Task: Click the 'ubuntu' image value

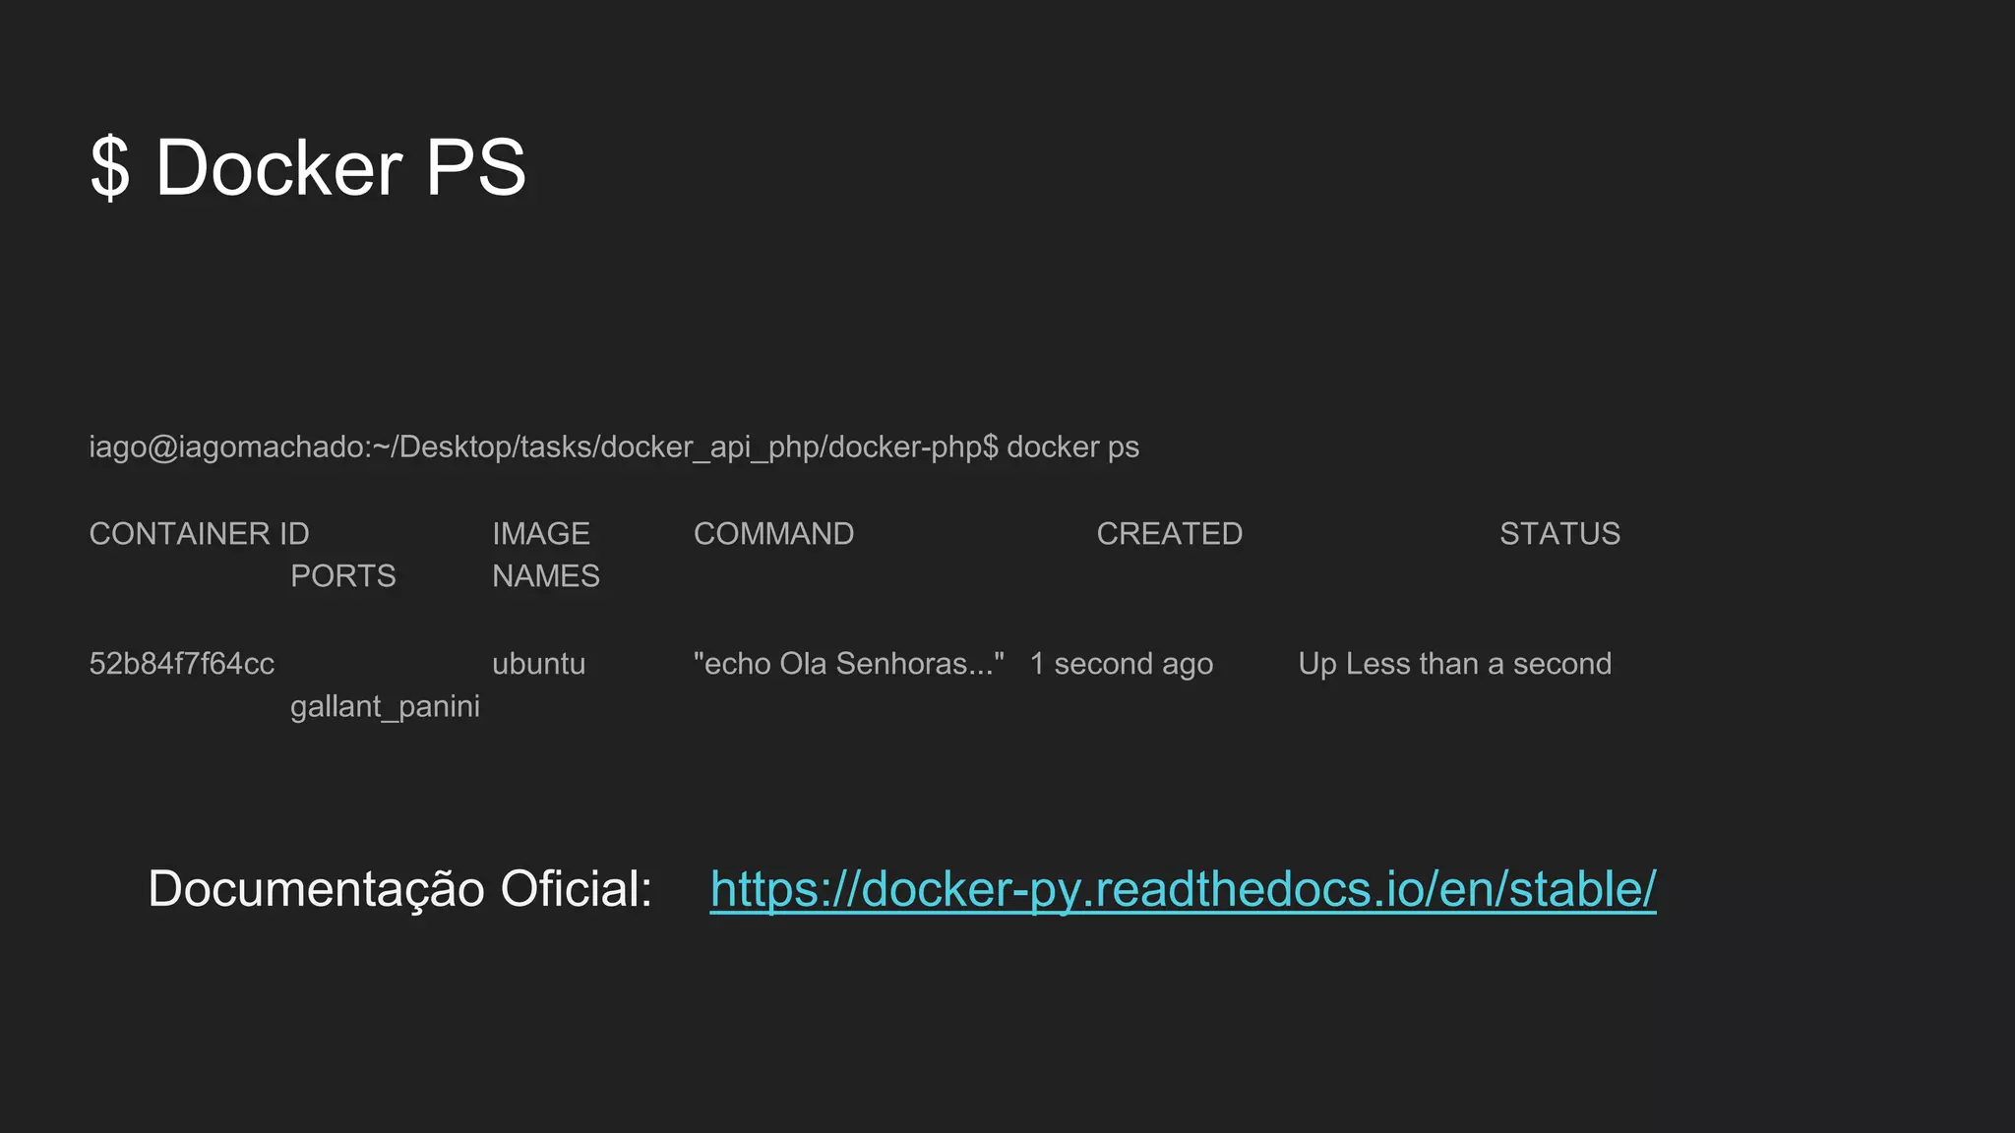Action: point(539,664)
